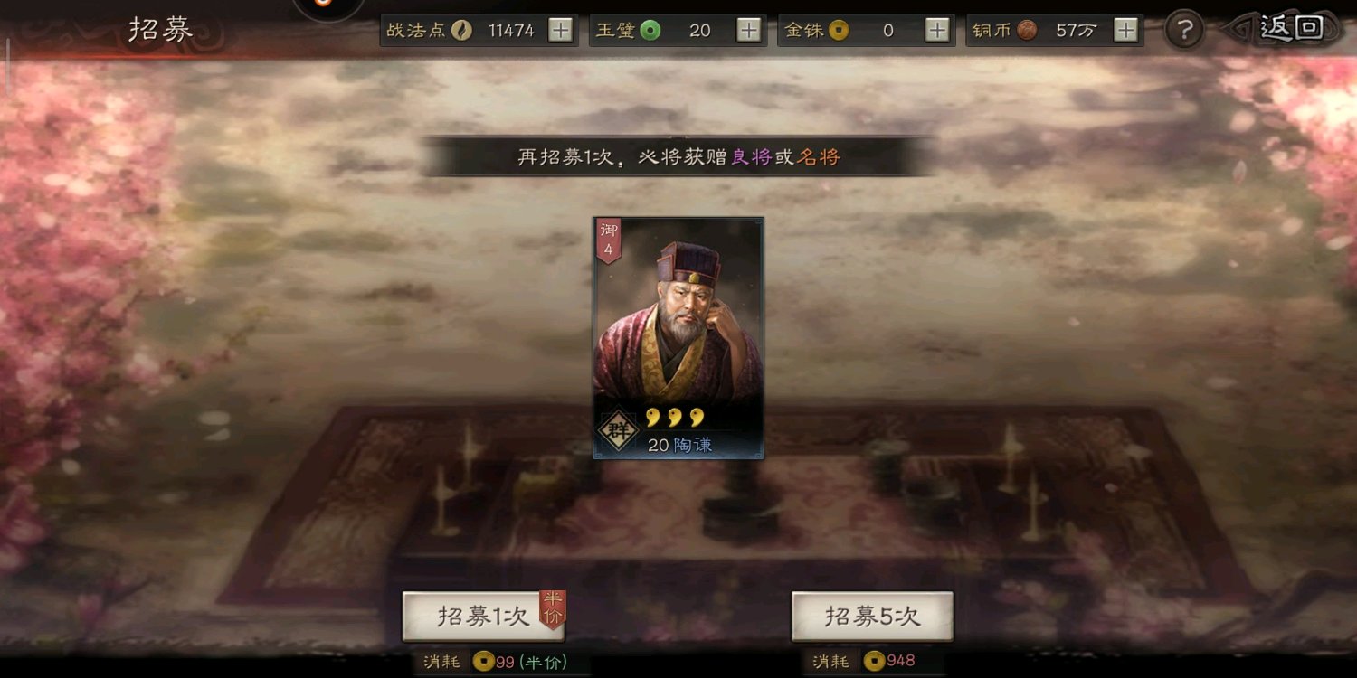Add 金铢 using its plus button
Screen dimensions: 1357x678
tap(937, 30)
